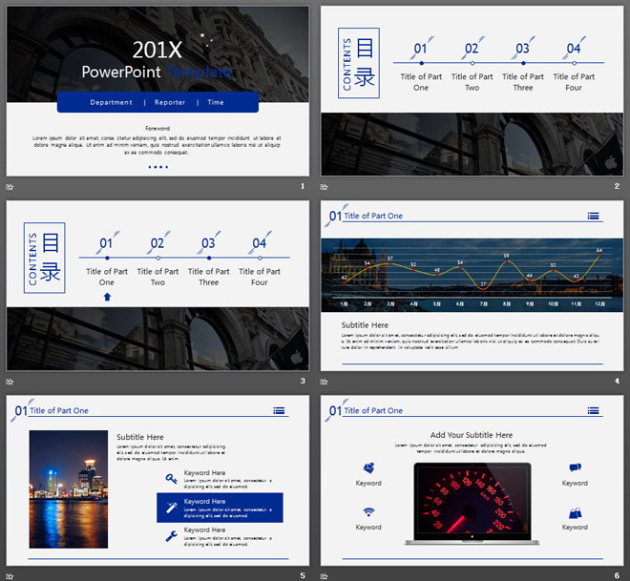Click 02 Title of Part Two on slide 2
The height and width of the screenshot is (581, 630).
pos(472,64)
